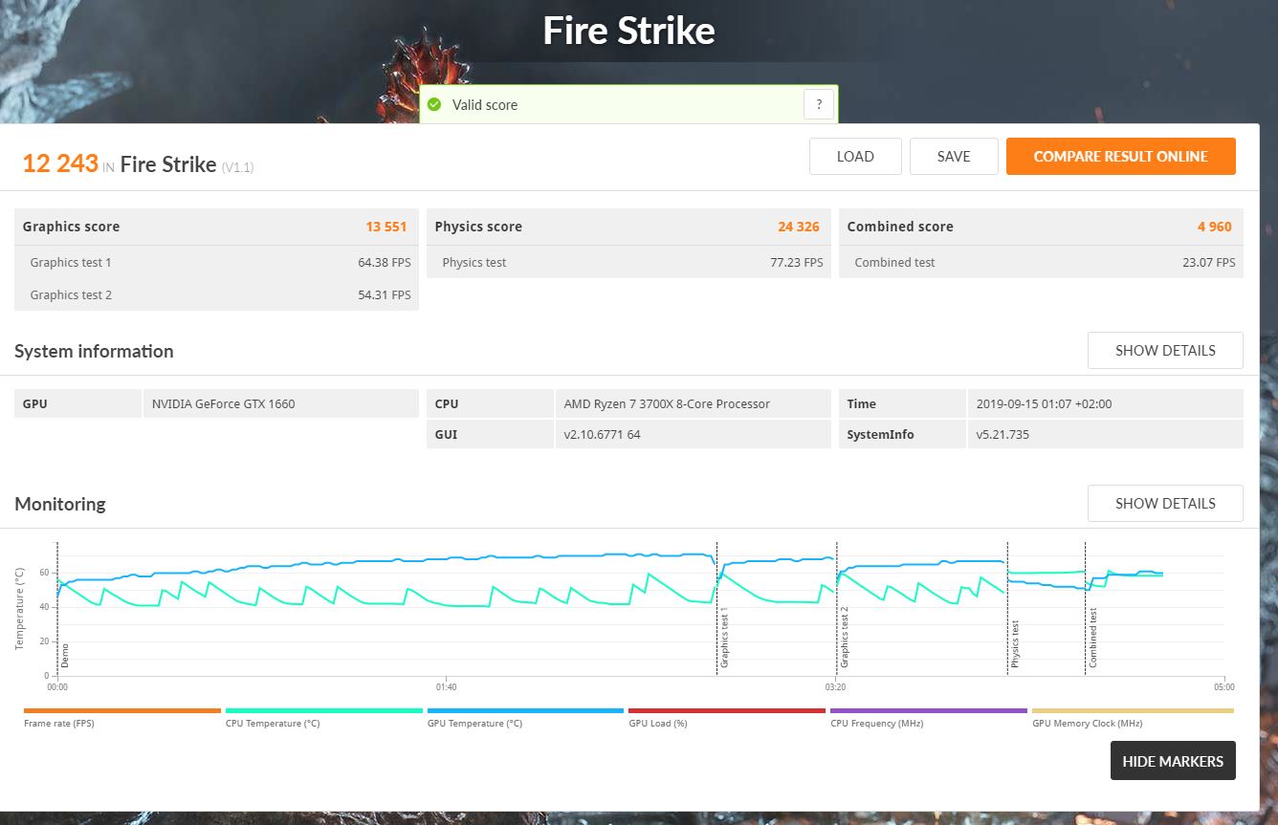Click the HIDE MARKERS button
The height and width of the screenshot is (825, 1278).
[1173, 761]
